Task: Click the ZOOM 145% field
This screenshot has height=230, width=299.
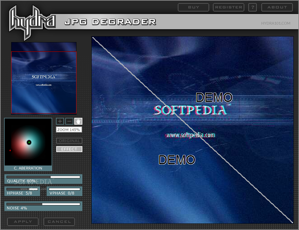Action: 69,130
